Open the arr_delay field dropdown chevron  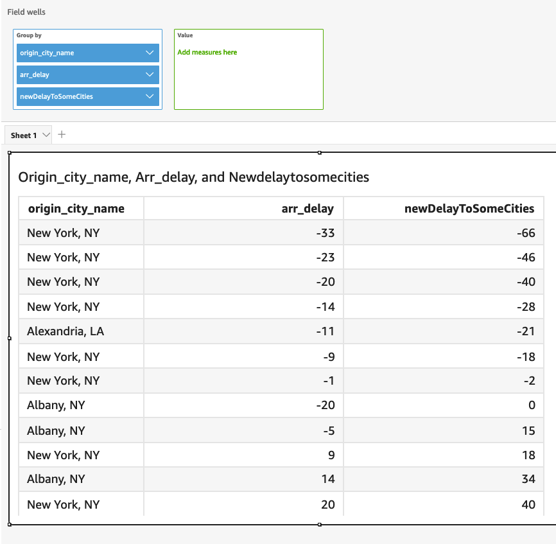pyautogui.click(x=150, y=75)
